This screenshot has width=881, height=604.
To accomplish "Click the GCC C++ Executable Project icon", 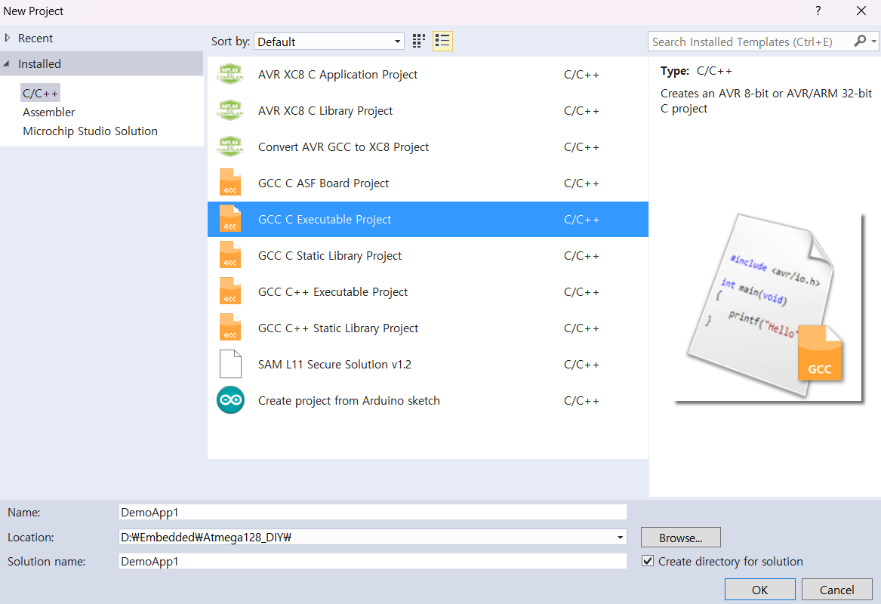I will click(x=230, y=291).
